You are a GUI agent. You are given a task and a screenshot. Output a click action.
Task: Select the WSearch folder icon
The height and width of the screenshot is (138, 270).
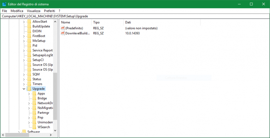pos(34,127)
